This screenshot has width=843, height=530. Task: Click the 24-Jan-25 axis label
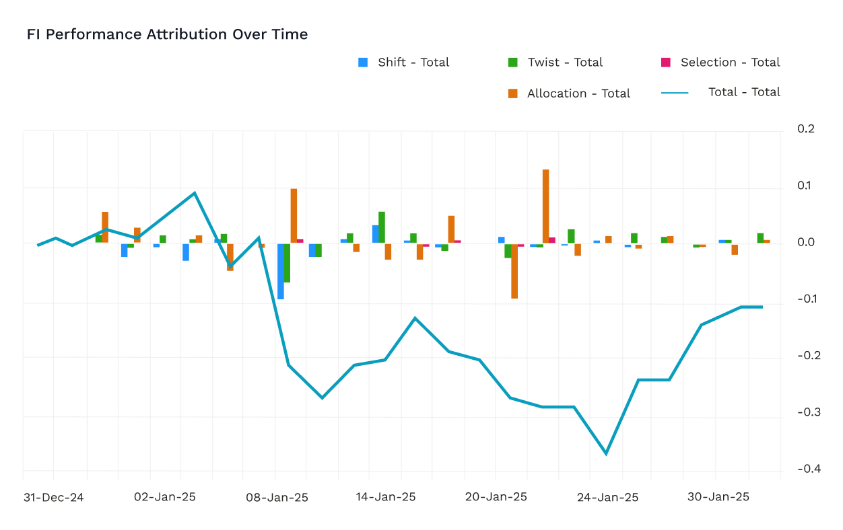pyautogui.click(x=607, y=498)
